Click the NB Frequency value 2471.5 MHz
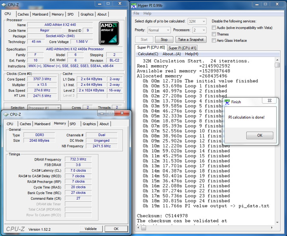287x236 pixels. point(102,146)
